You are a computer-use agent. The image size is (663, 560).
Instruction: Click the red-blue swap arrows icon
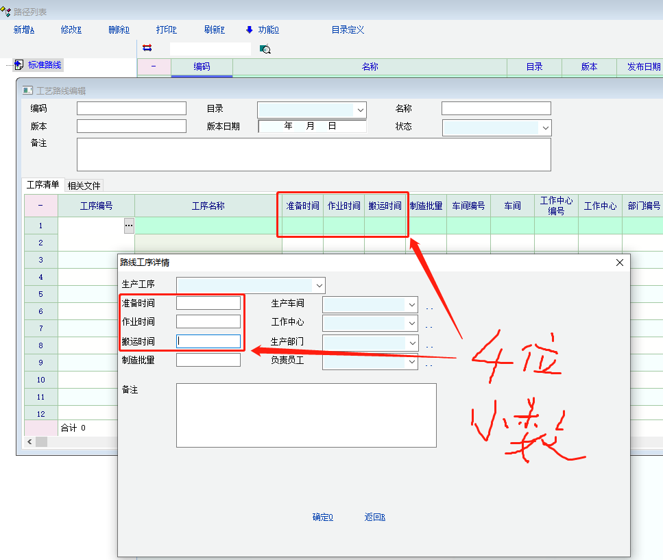pyautogui.click(x=147, y=48)
